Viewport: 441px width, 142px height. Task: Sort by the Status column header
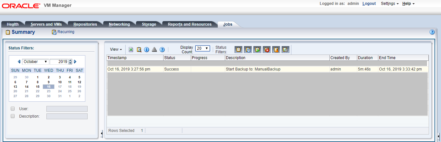click(177, 58)
